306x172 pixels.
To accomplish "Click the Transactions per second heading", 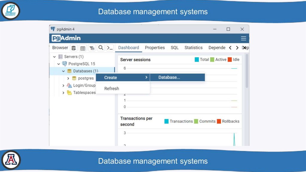I will coord(136,121).
